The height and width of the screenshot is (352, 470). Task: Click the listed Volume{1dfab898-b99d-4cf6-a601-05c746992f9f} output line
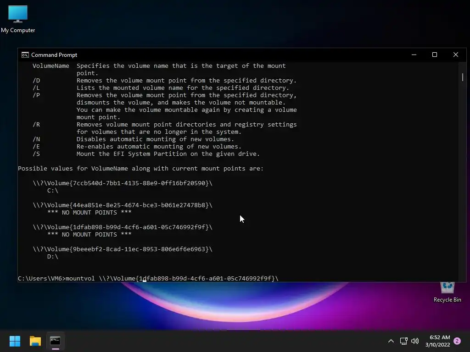[123, 227]
